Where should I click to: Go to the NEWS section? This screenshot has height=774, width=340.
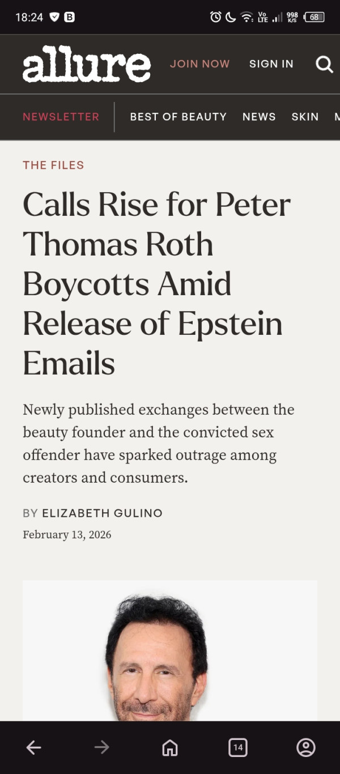coord(259,117)
